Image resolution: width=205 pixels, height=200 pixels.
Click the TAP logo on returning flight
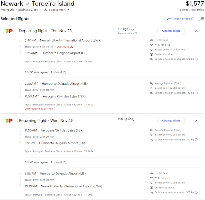9,120
